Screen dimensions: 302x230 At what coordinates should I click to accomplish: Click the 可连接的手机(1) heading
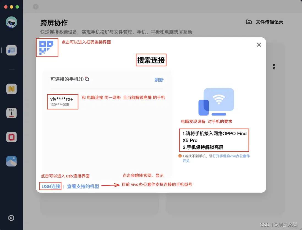pyautogui.click(x=67, y=79)
